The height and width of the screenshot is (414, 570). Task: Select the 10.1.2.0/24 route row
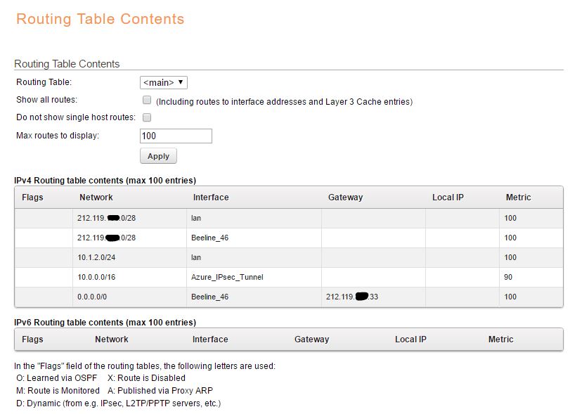96,257
